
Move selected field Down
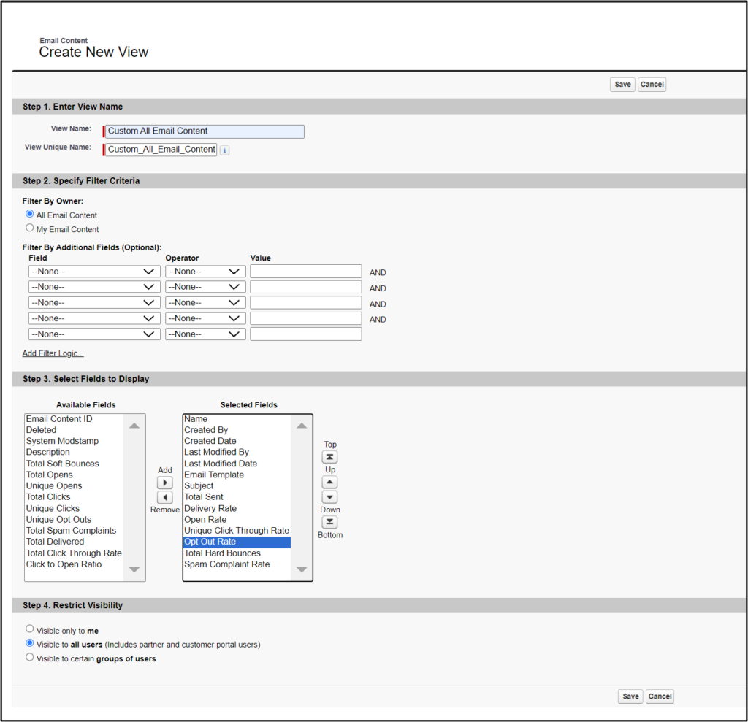[x=329, y=497]
